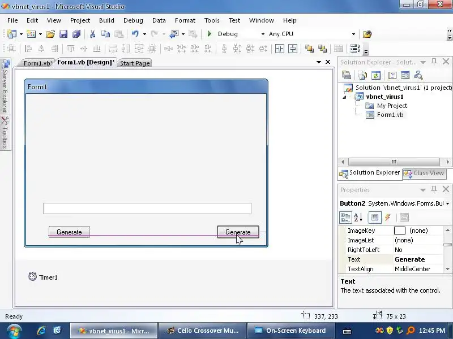Open the active files dropdown arrow beside tabs

(x=319, y=62)
